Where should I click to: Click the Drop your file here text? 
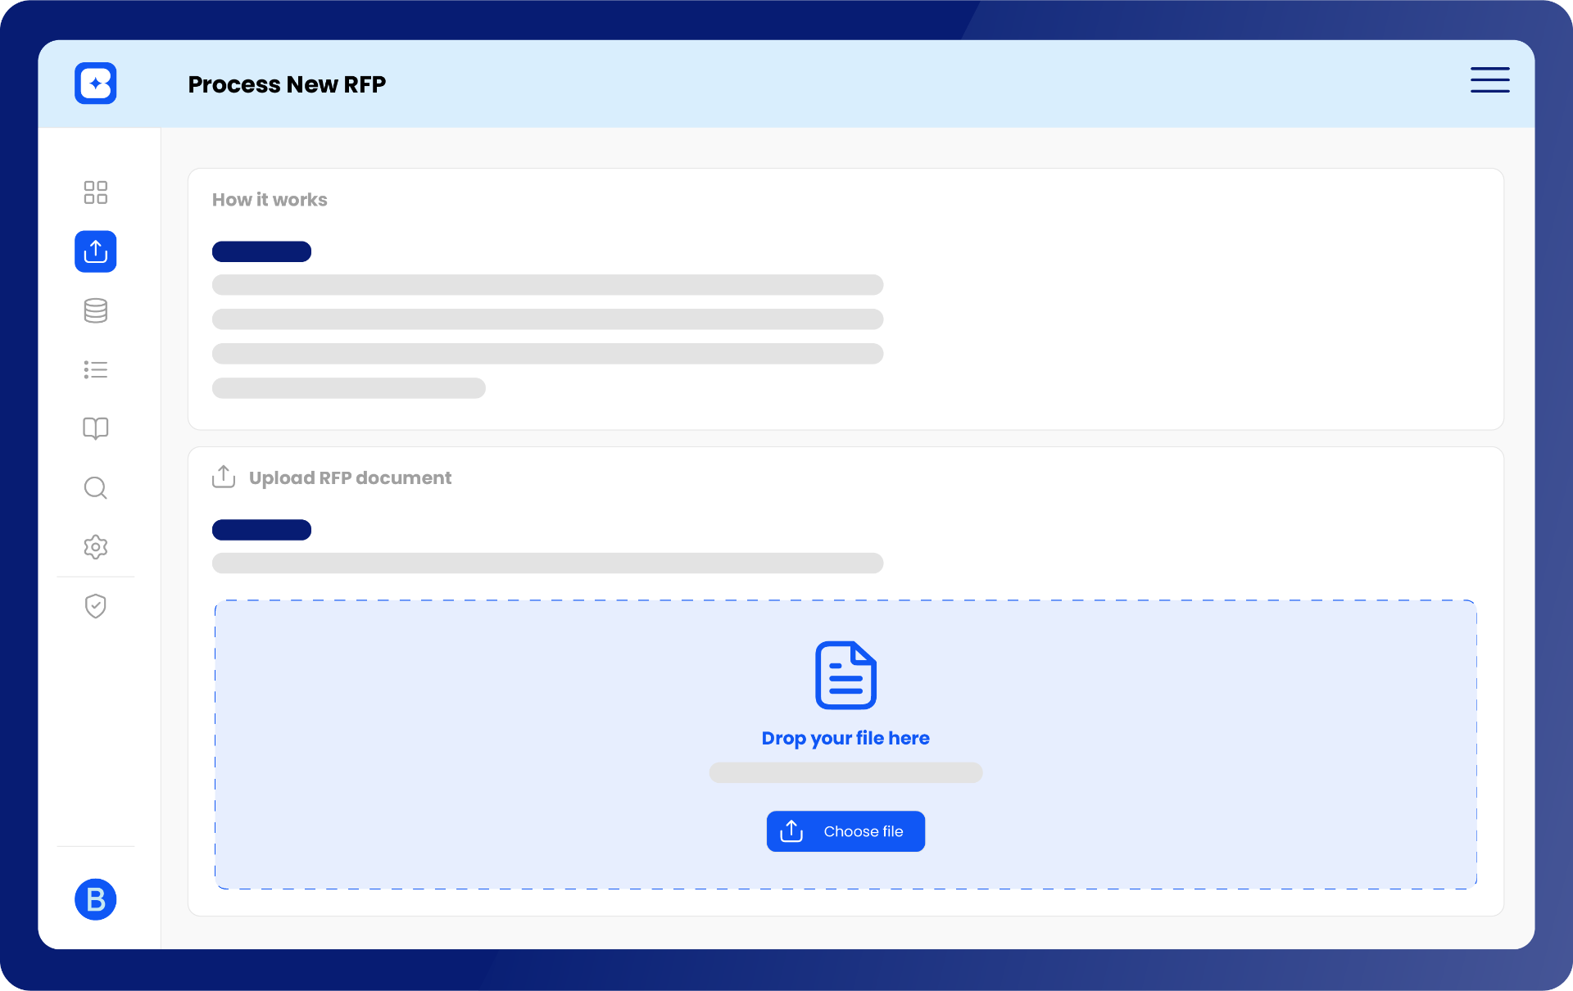pos(845,738)
